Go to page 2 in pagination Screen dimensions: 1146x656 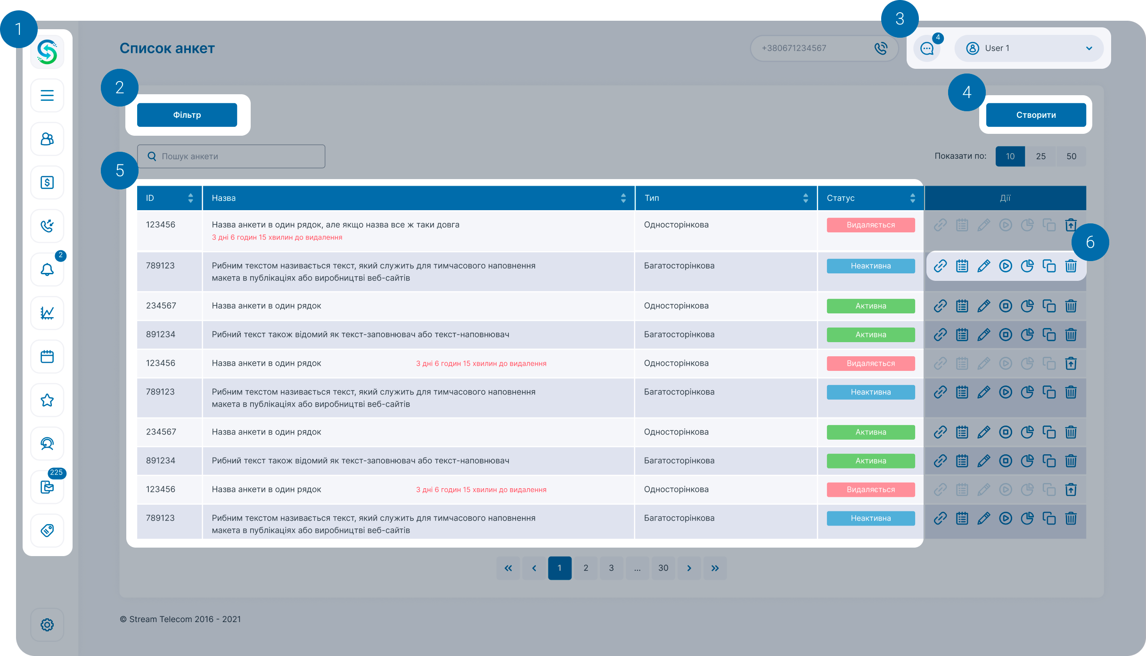[x=586, y=568]
